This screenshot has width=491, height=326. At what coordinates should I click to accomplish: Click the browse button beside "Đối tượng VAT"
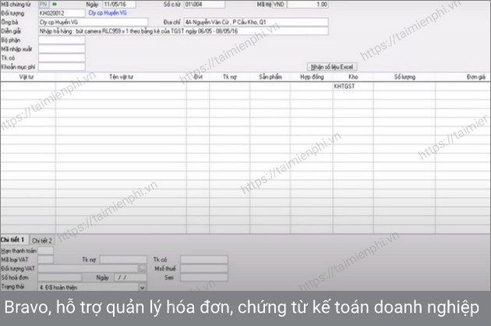pos(142,268)
